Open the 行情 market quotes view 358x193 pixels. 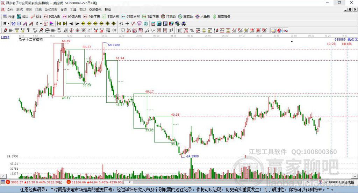[9, 17]
